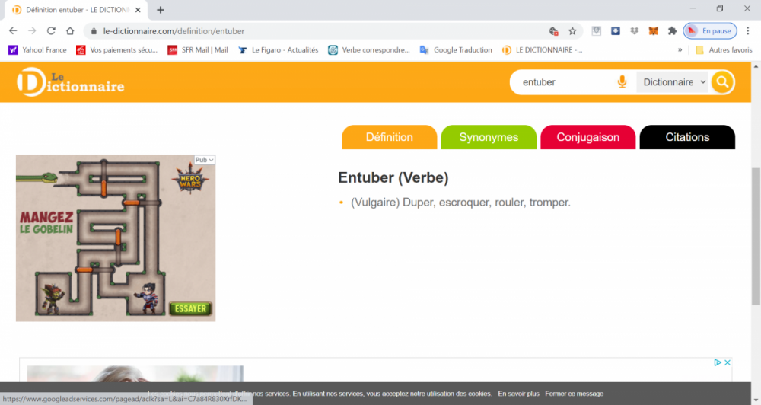Image resolution: width=761 pixels, height=405 pixels.
Task: Click the search field containing entuber
Action: tap(563, 82)
